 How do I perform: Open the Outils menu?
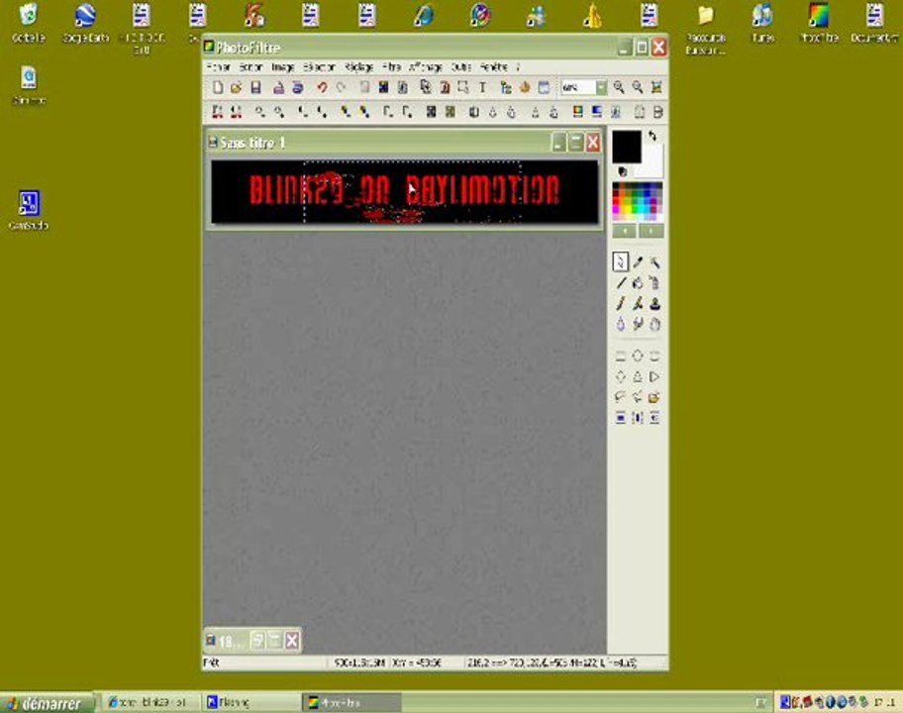pos(461,67)
